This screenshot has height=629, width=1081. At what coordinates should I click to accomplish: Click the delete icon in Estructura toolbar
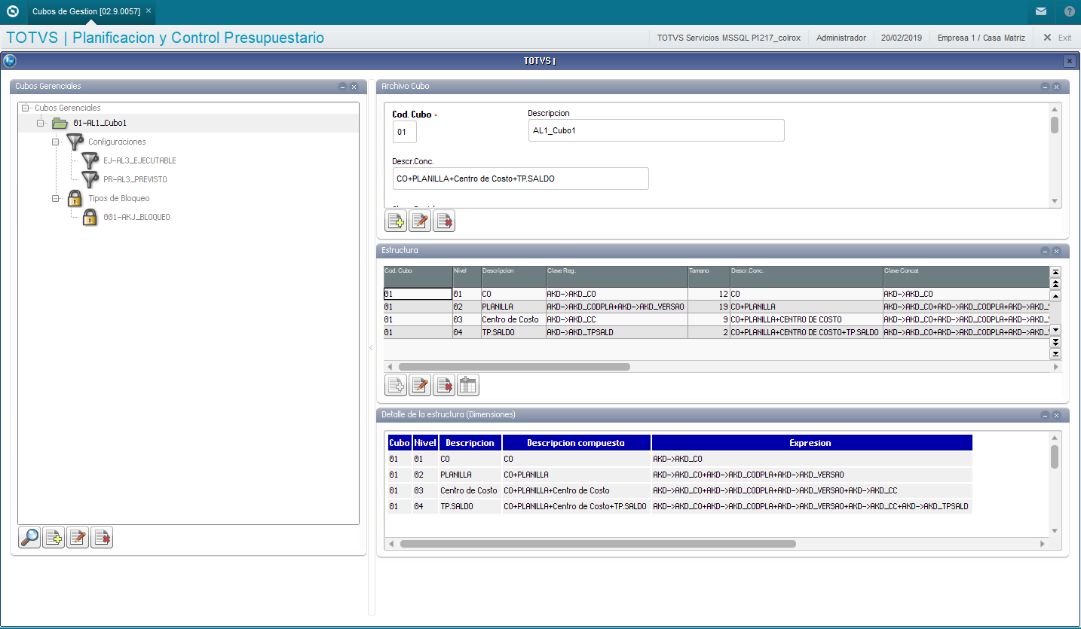(444, 386)
